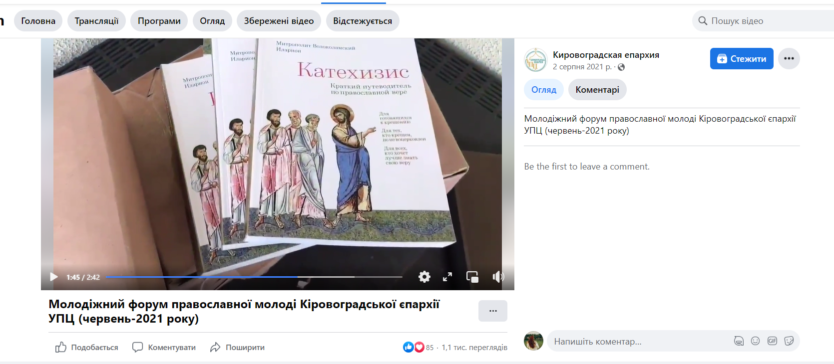This screenshot has width=834, height=364.
Task: Open the Програми tab
Action: 159,21
